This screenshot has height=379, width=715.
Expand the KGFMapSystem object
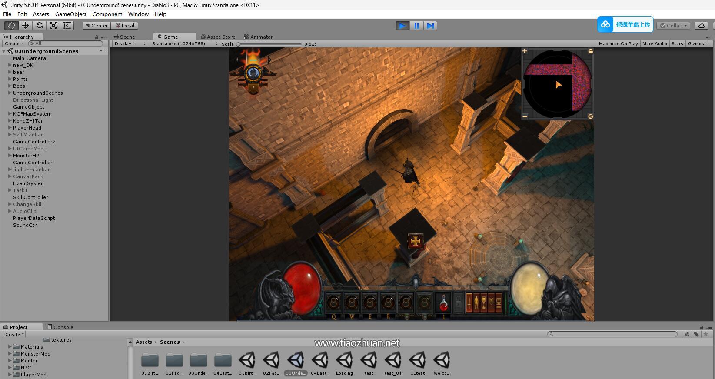tap(10, 114)
